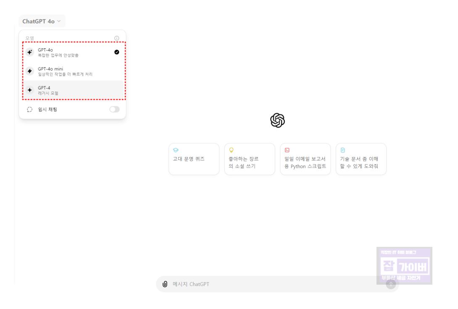Click the send message arrow button
458x309 pixels.
pos(391,284)
